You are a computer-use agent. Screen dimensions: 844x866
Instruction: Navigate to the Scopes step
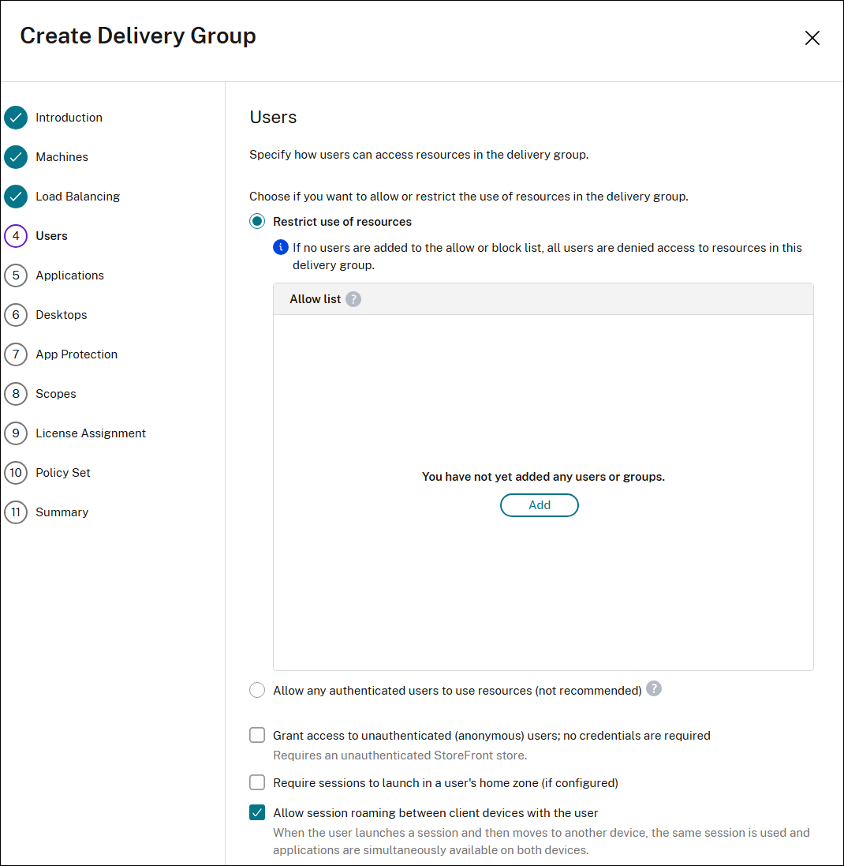click(55, 394)
